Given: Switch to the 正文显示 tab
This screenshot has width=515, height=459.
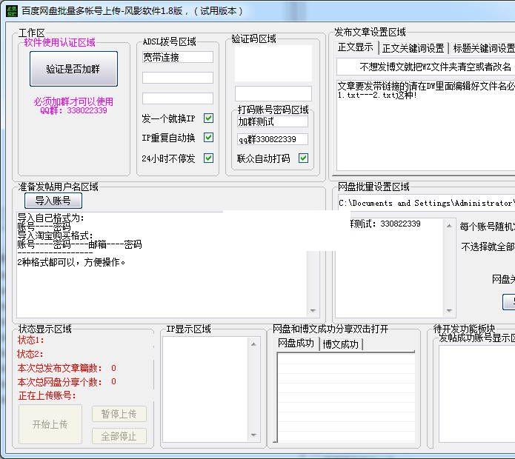Looking at the screenshot, I should pyautogui.click(x=356, y=47).
